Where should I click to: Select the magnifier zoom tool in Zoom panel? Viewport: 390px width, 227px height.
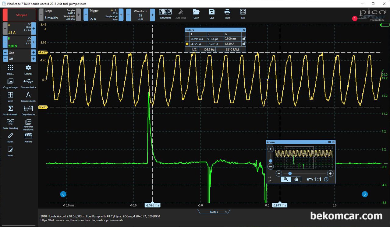pyautogui.click(x=286, y=180)
